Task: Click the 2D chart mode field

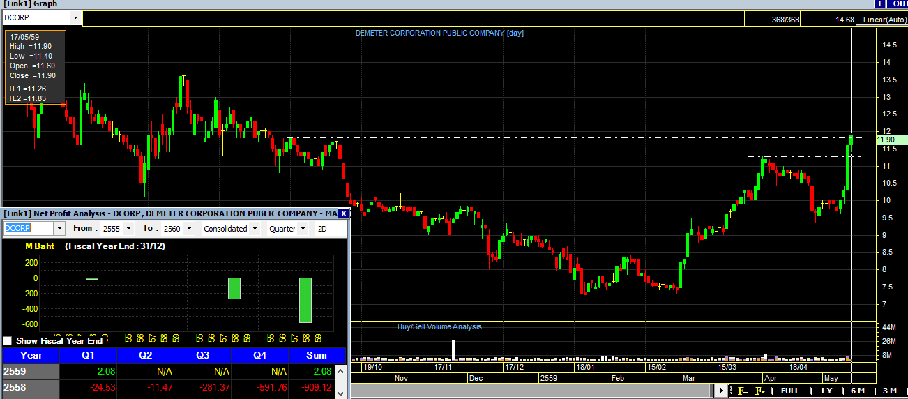Action: pyautogui.click(x=331, y=228)
